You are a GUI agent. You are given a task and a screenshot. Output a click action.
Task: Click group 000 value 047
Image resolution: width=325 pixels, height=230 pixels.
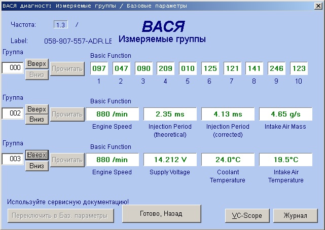122,68
